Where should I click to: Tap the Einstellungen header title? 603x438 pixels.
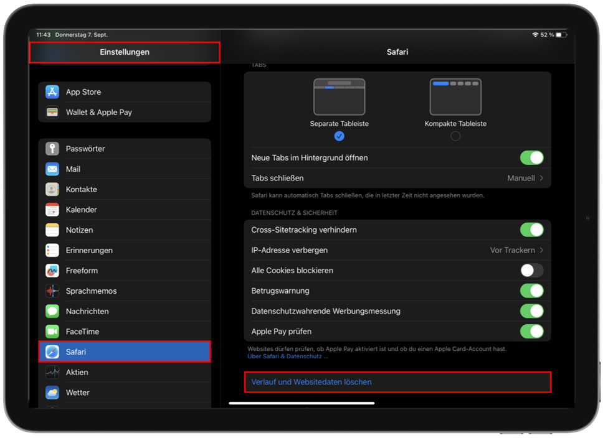[125, 52]
